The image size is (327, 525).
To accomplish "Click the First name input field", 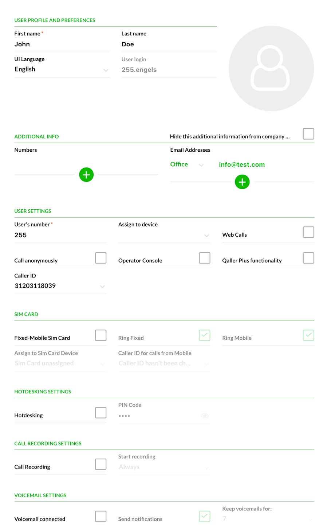I will [x=62, y=44].
